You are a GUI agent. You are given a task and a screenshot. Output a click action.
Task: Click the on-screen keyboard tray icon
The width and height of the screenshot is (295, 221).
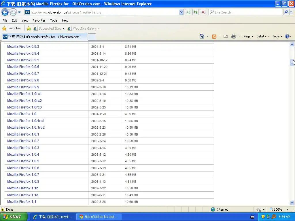pos(252,217)
